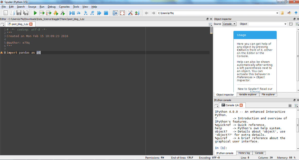Screen dimensions: 299x160
Task: Open the Debug menu
Action: (x=52, y=7)
